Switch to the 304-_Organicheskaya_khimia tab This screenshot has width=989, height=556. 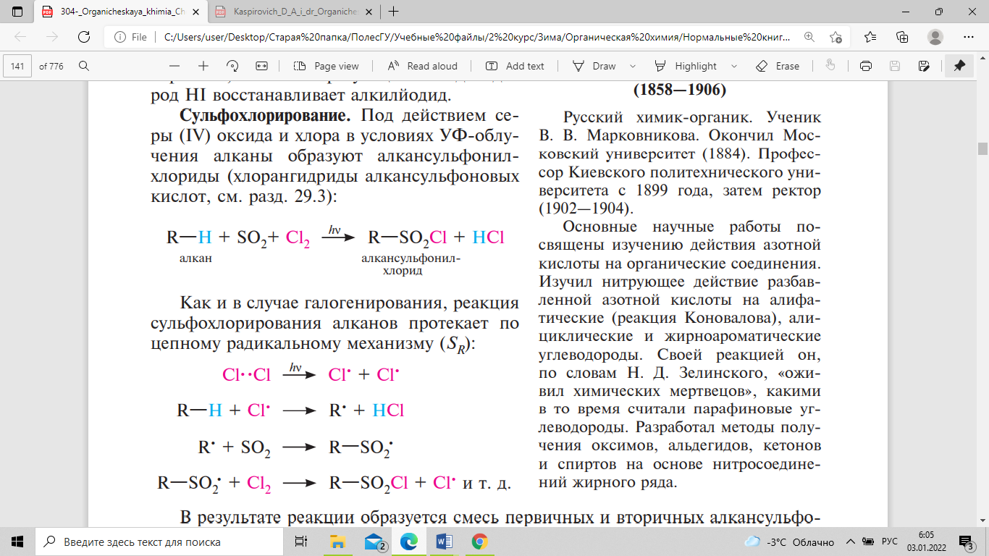coord(120,12)
